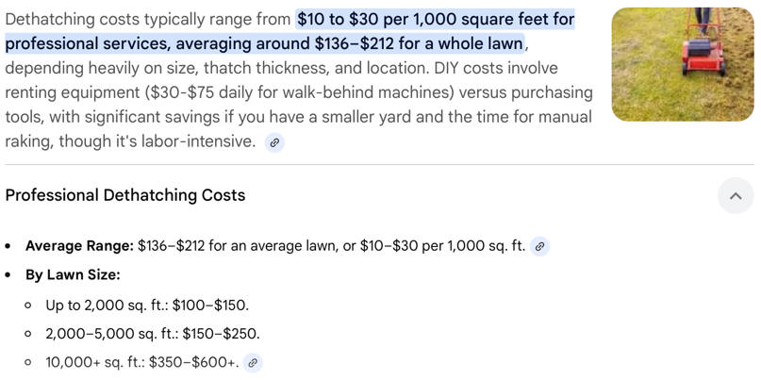Viewport: 761px width, 380px height.
Task: Click the "Up to 2,000 sq. ft.: $100–$150." item
Action: coord(147,305)
